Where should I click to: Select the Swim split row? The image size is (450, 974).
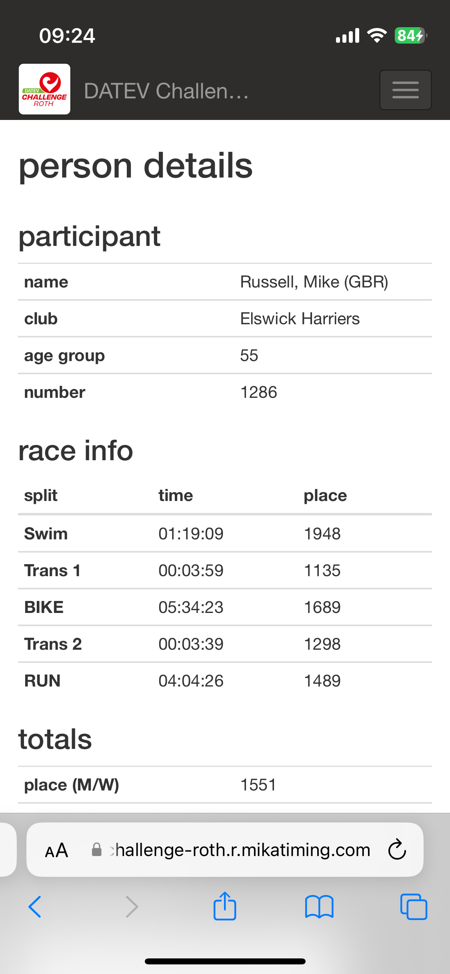click(x=225, y=534)
